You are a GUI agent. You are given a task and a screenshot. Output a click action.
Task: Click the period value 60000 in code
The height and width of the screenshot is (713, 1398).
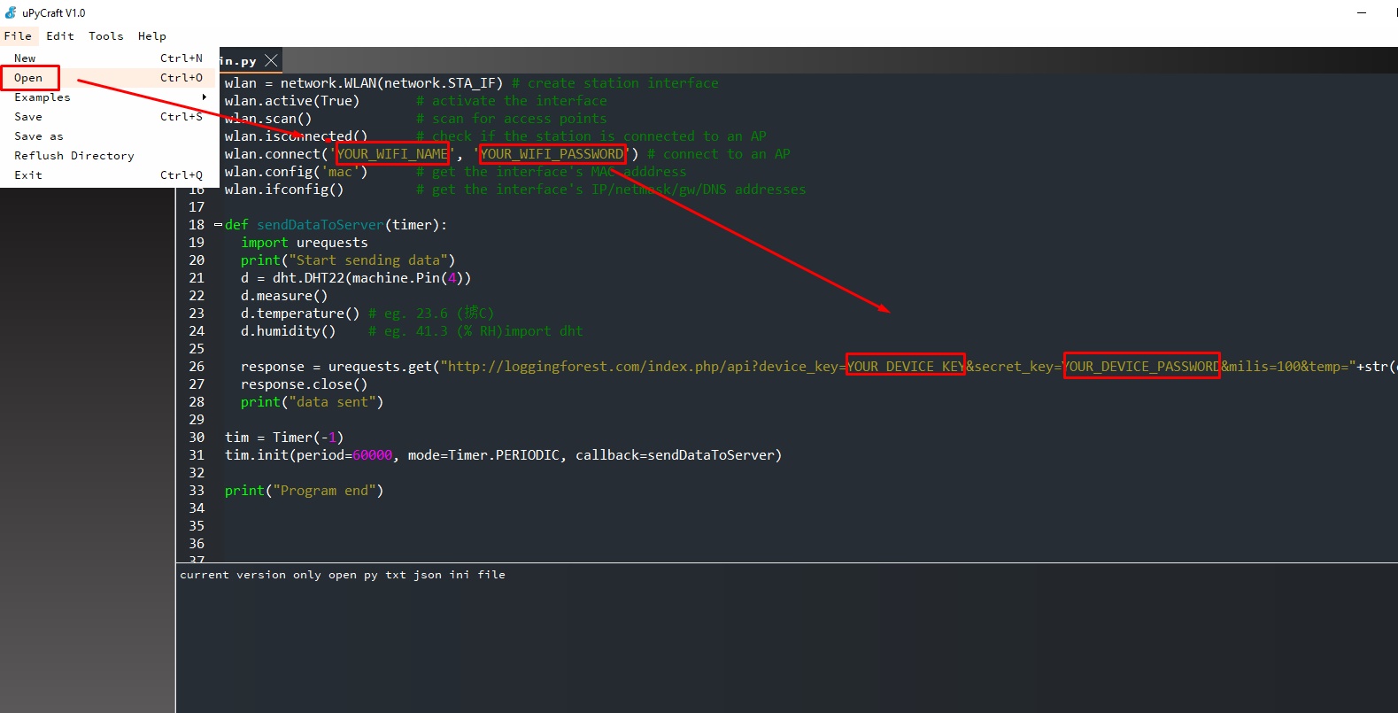pyautogui.click(x=372, y=455)
